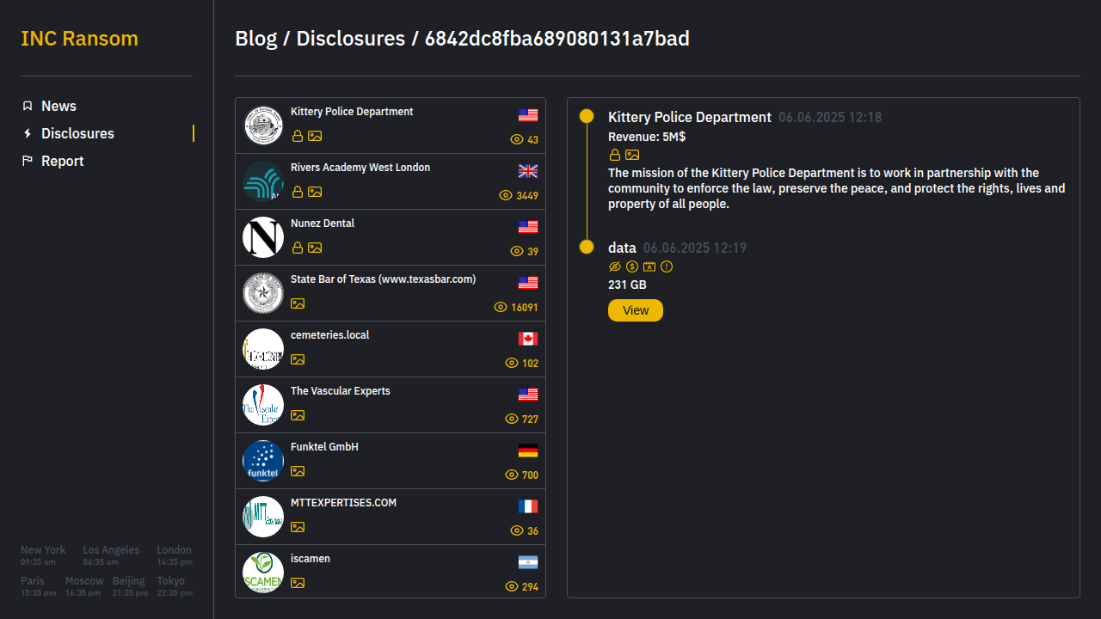
Task: Click the French flag on MTTEXPERTISES.COM row
Action: click(528, 506)
